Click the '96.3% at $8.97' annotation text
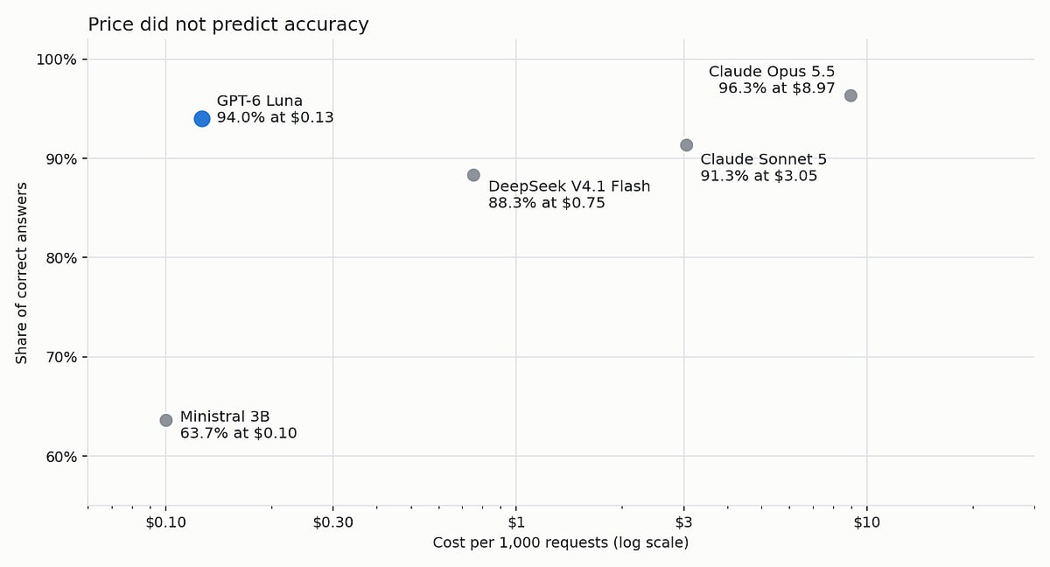Screen dimensions: 1050x567 pos(777,87)
